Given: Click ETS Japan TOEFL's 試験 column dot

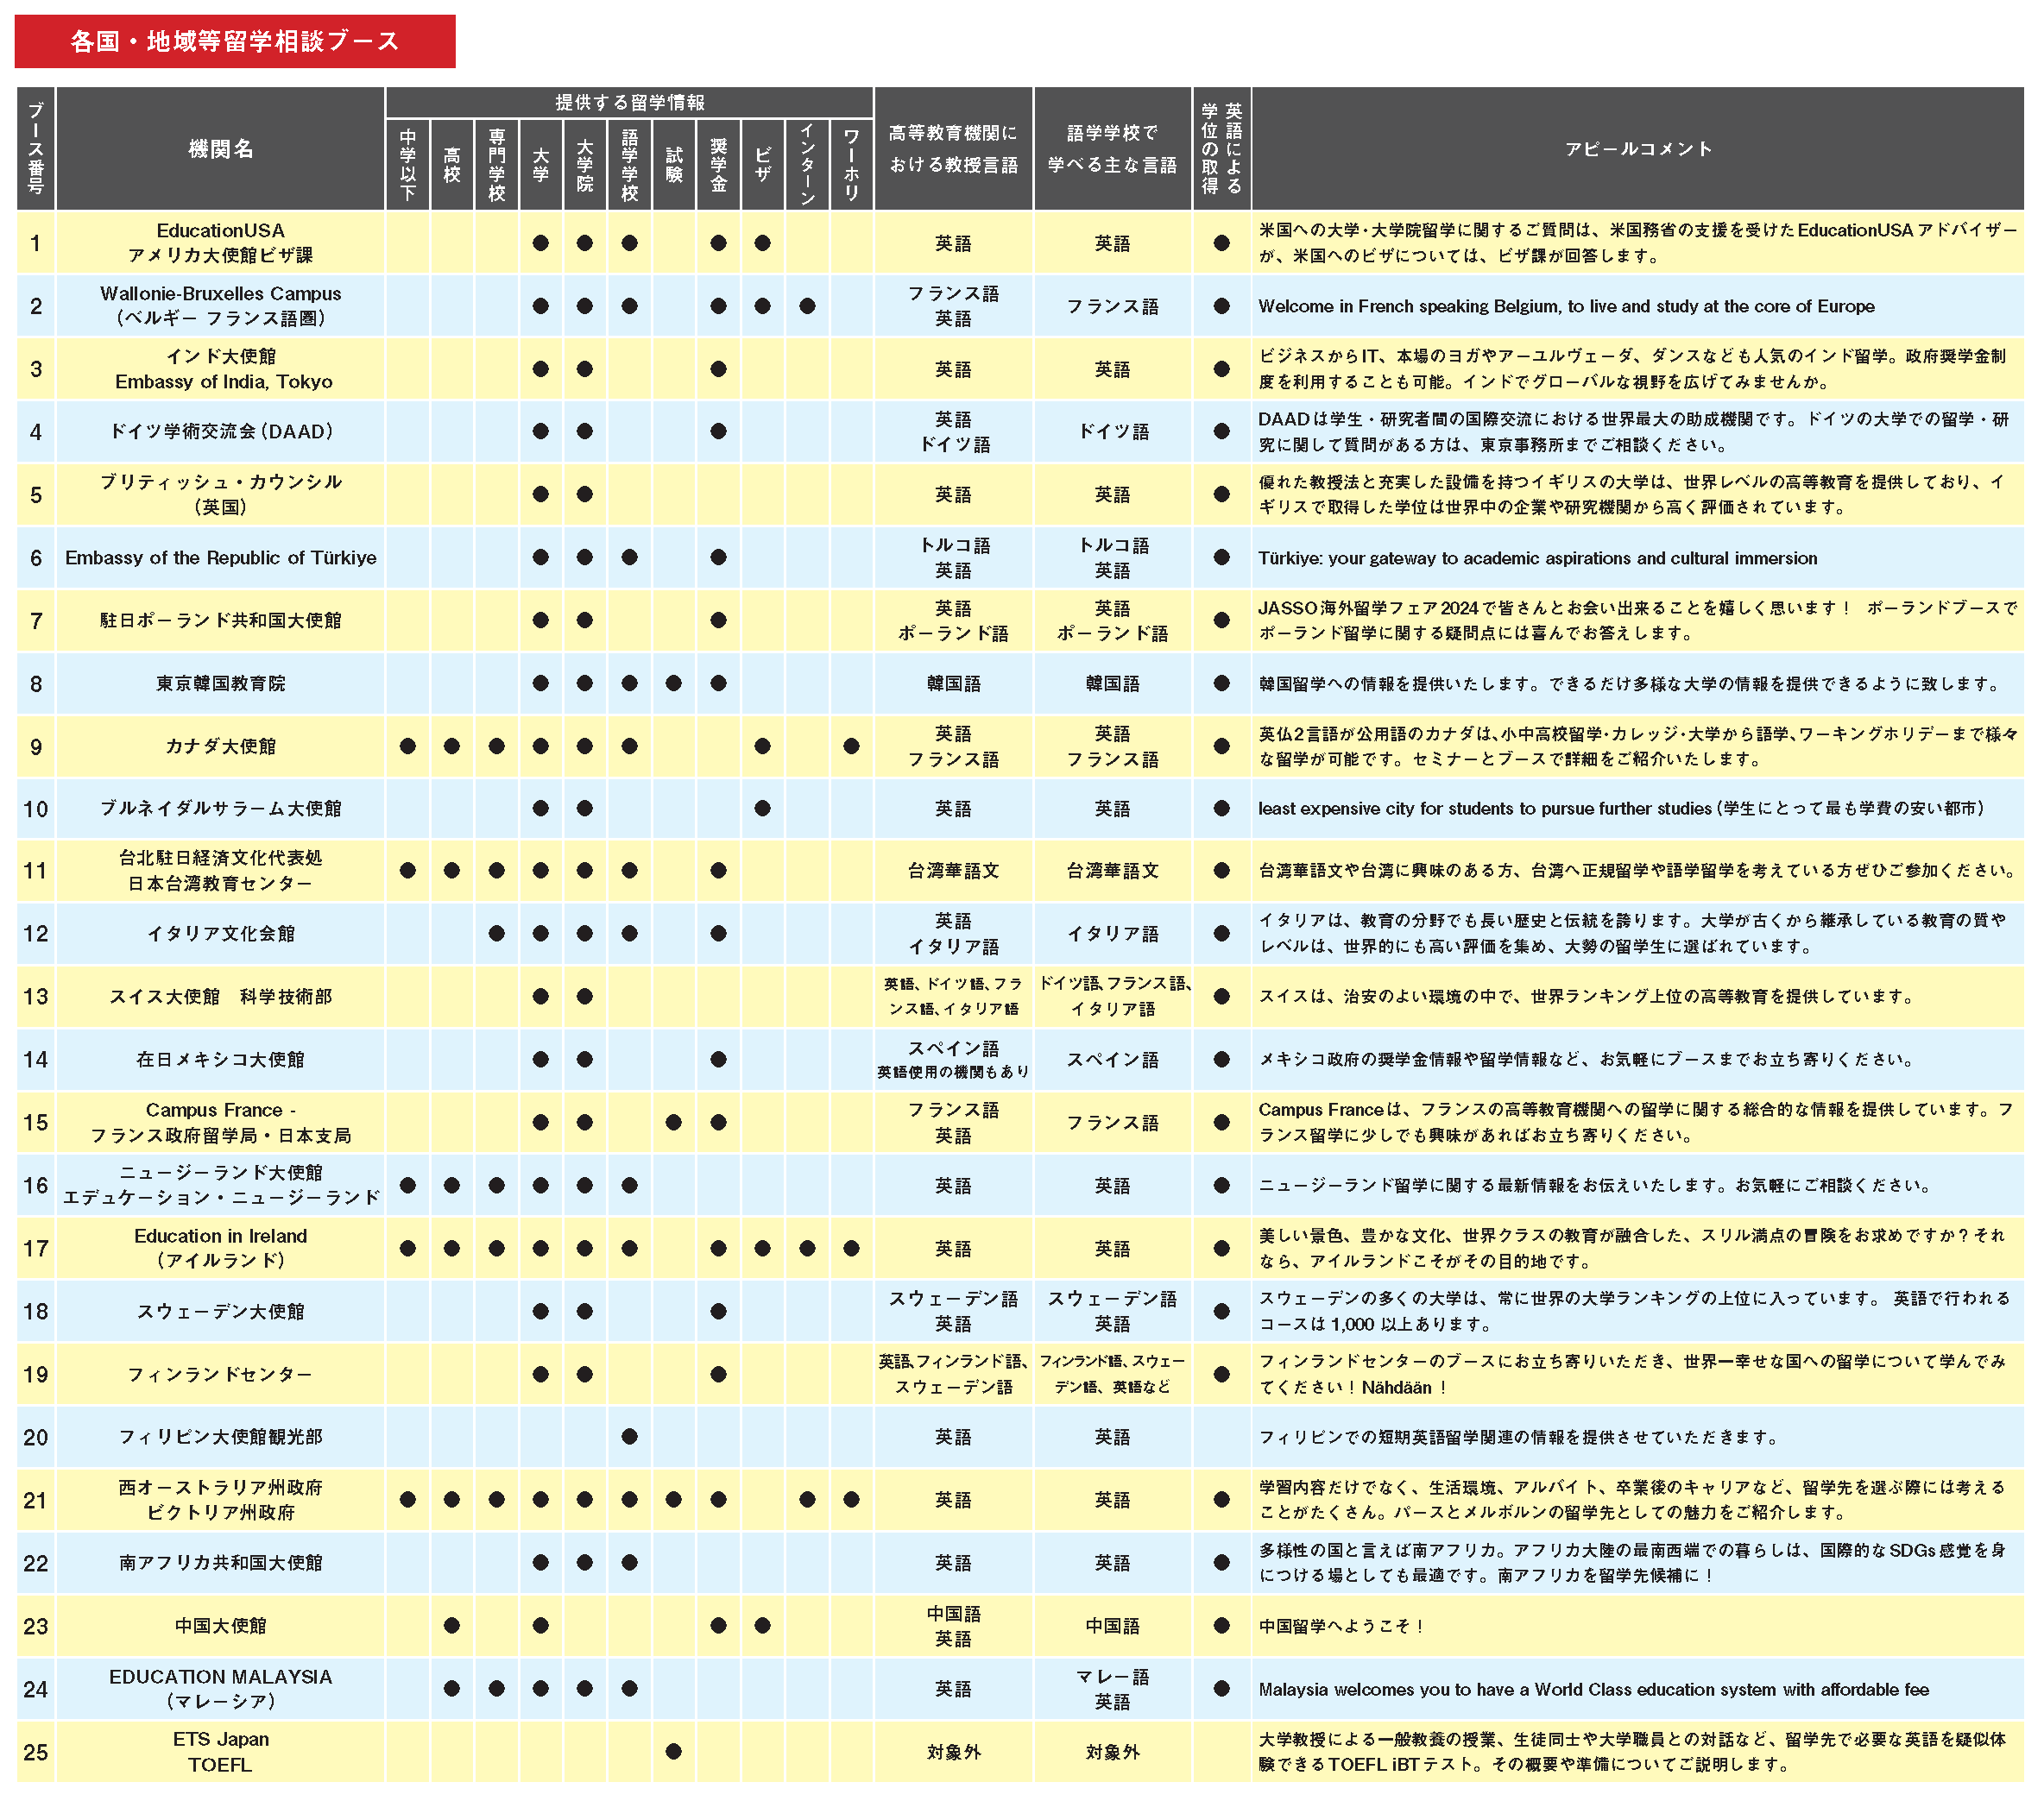Looking at the screenshot, I should [674, 1751].
